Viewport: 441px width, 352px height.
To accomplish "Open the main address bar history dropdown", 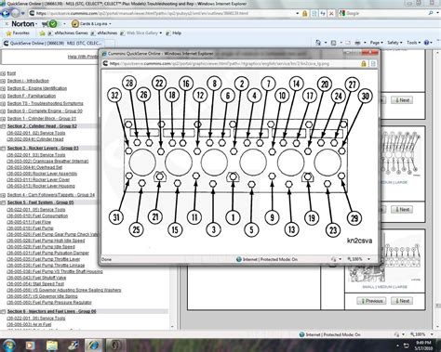I will click(x=298, y=14).
